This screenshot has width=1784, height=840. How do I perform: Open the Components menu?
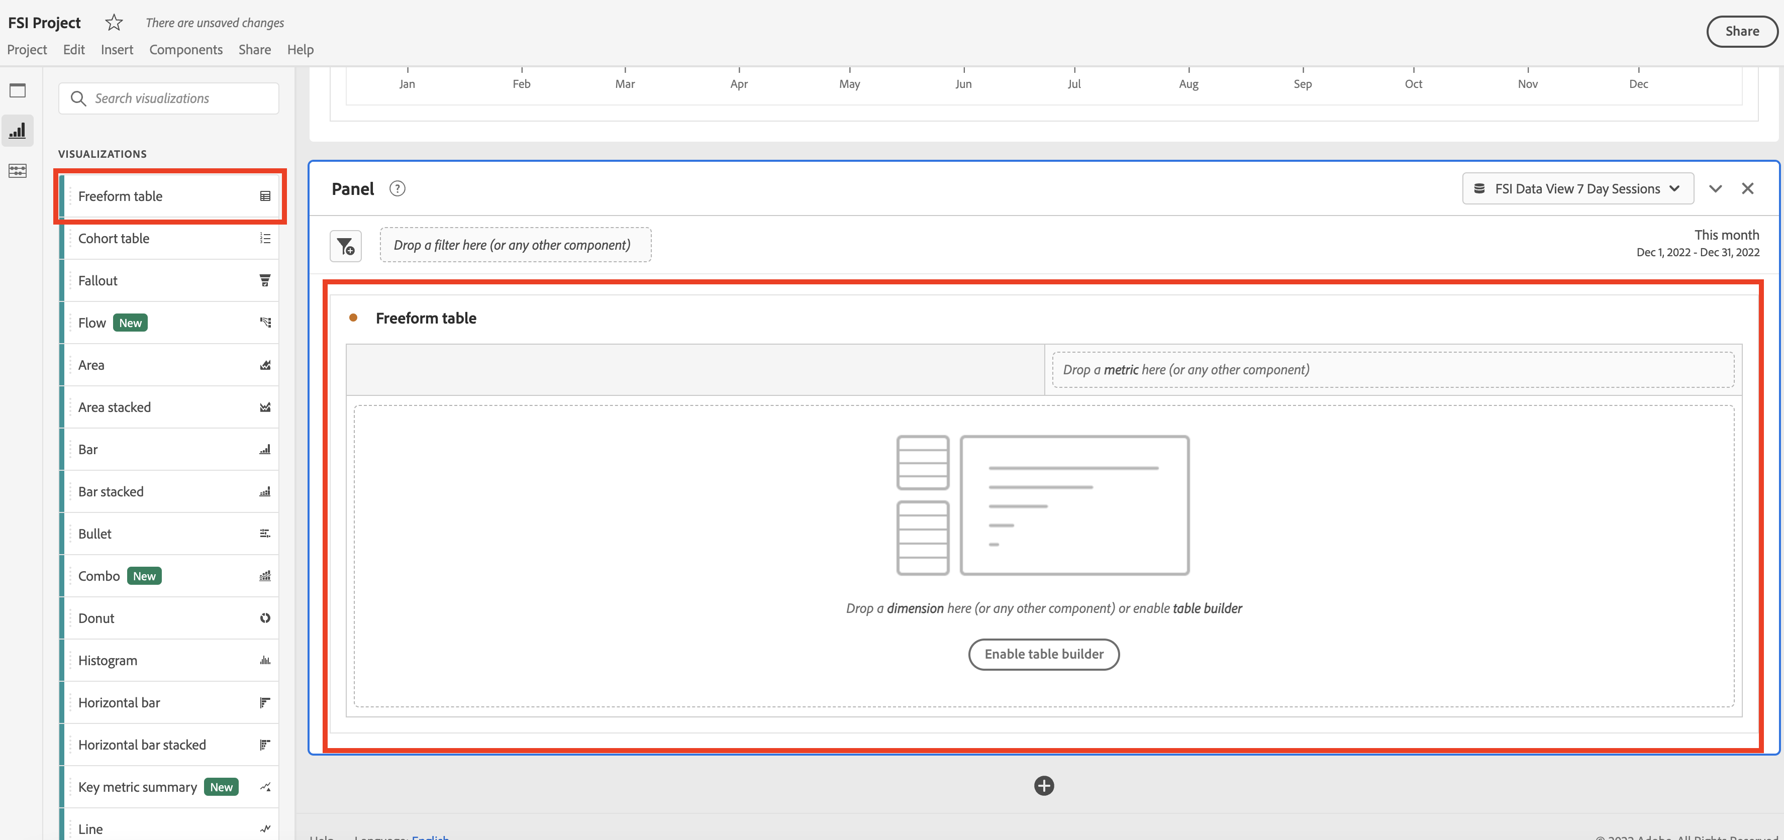(x=185, y=50)
